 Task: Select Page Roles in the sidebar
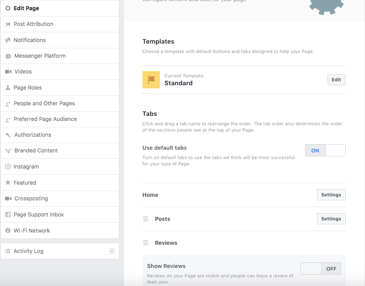60,88
